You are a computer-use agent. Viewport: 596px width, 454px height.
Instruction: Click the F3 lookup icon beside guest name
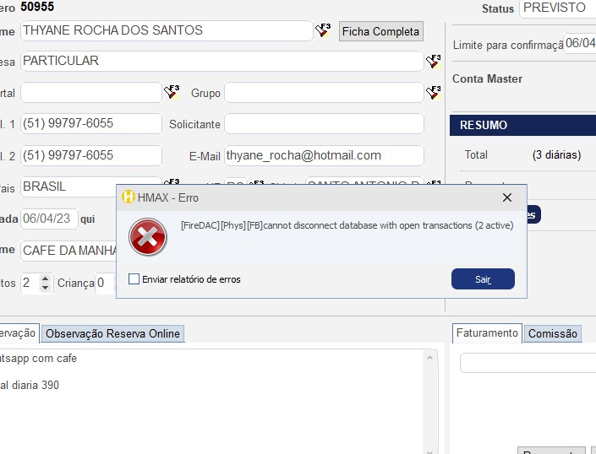[x=324, y=31]
